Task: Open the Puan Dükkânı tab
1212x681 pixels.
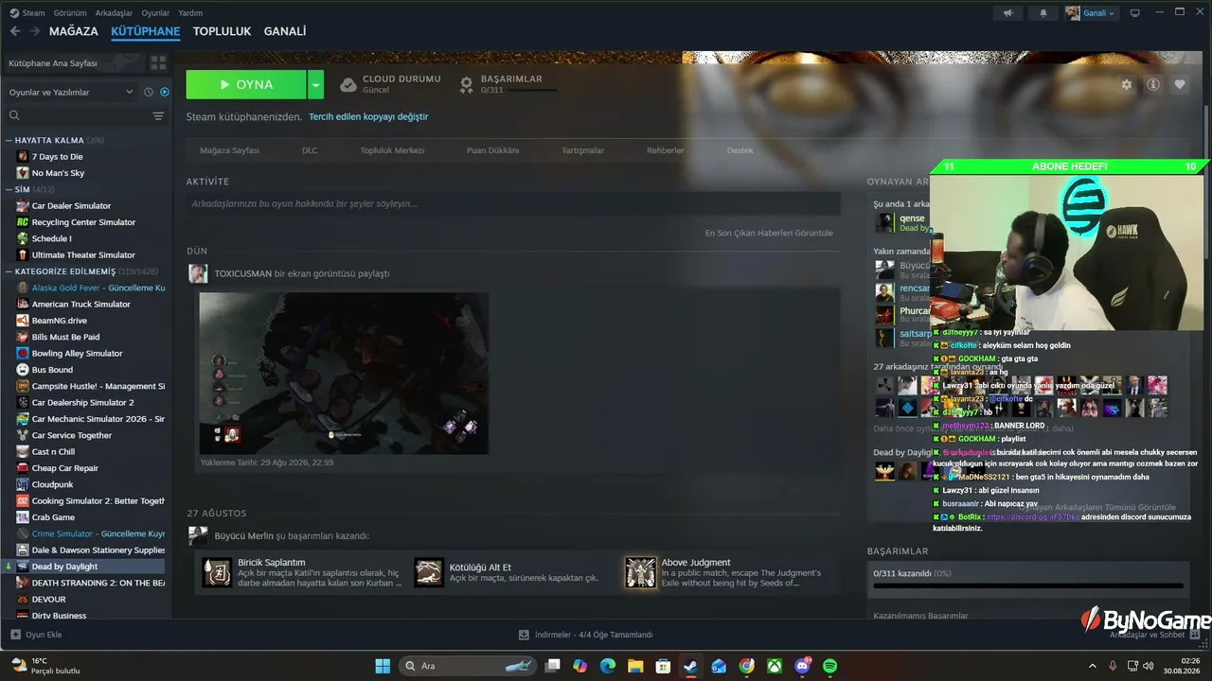Action: coord(492,150)
